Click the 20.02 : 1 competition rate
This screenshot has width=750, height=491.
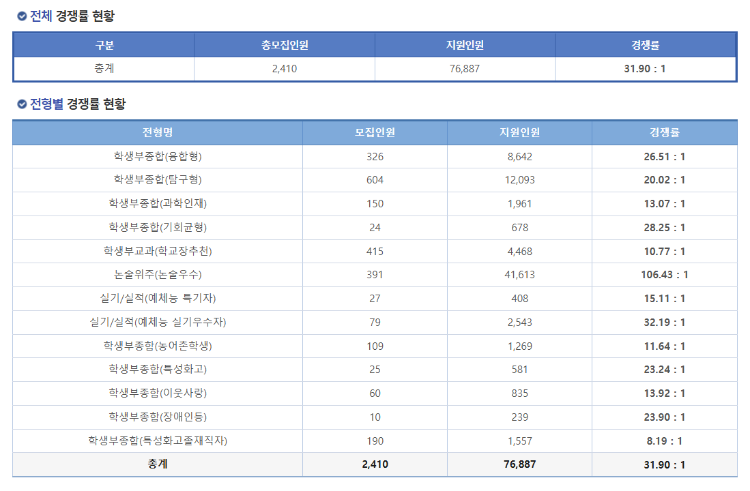pos(665,180)
